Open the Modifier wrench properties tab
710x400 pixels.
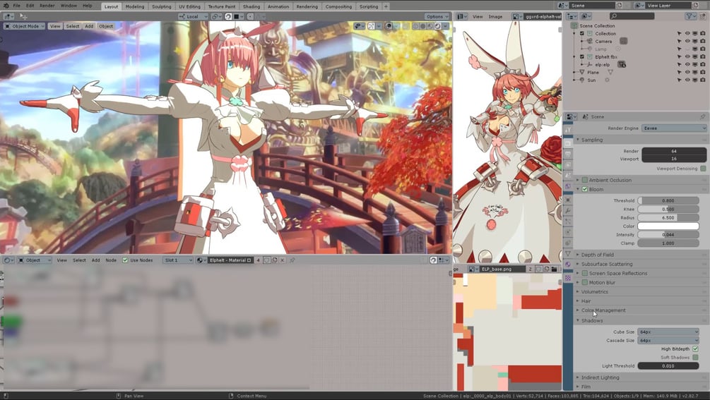pos(568,211)
